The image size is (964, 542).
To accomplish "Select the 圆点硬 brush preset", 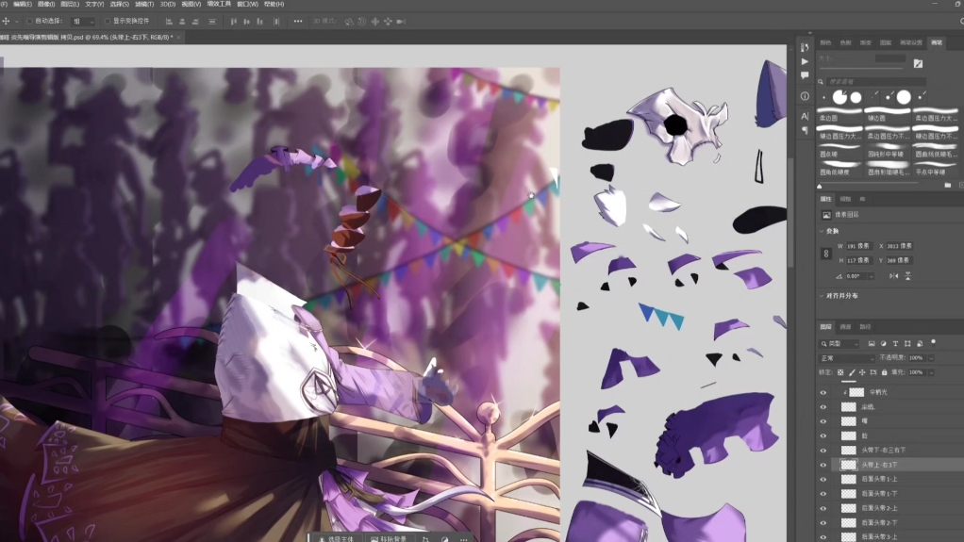I will point(839,150).
